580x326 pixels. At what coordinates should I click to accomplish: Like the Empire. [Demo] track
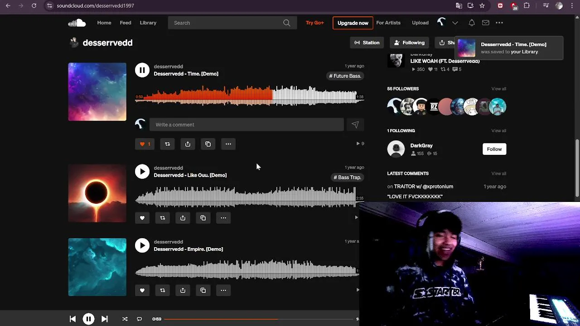[142, 290]
